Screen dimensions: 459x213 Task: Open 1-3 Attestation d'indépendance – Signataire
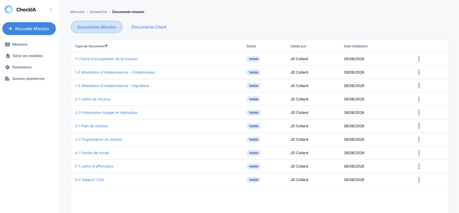(x=112, y=86)
